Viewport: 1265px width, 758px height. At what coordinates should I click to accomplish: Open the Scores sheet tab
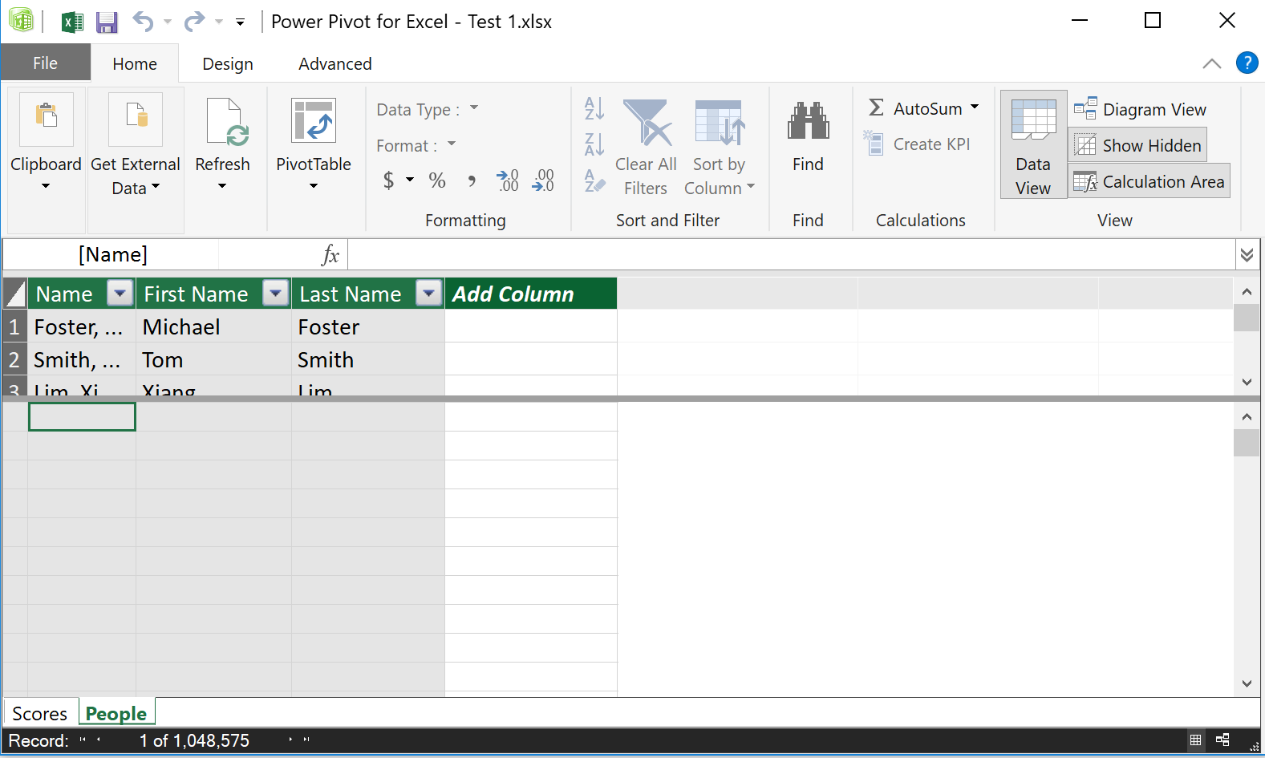pos(40,713)
